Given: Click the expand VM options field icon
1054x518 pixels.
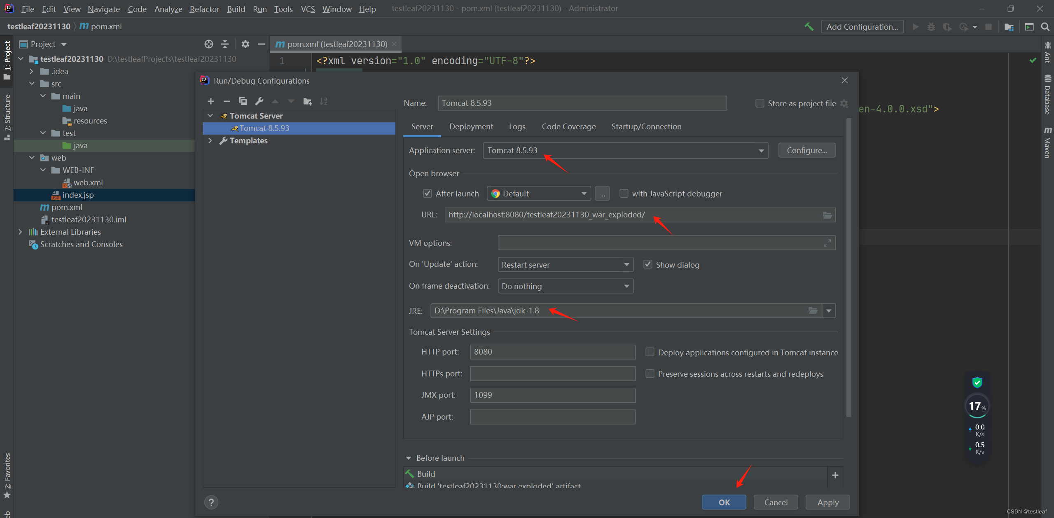Looking at the screenshot, I should pos(827,243).
